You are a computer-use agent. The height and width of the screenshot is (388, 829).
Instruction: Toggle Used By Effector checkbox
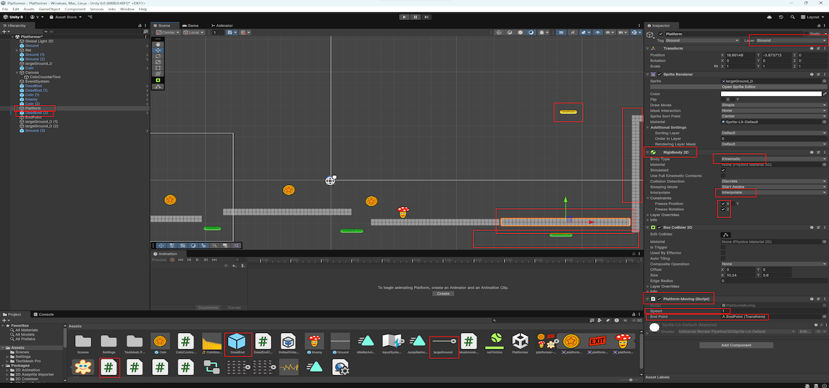(x=723, y=253)
